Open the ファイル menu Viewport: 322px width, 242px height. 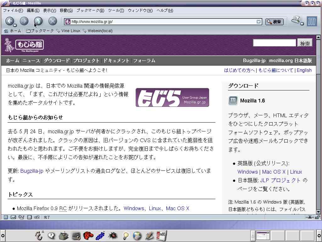point(13,10)
